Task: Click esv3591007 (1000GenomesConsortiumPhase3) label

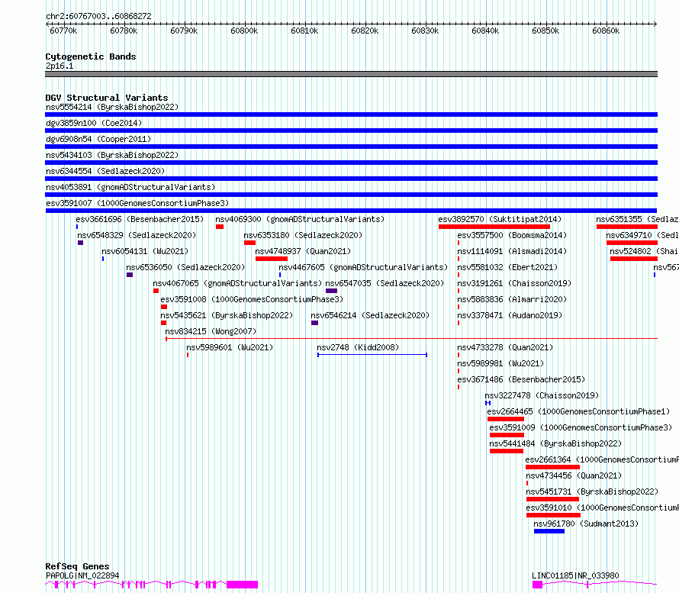Action: coord(137,203)
